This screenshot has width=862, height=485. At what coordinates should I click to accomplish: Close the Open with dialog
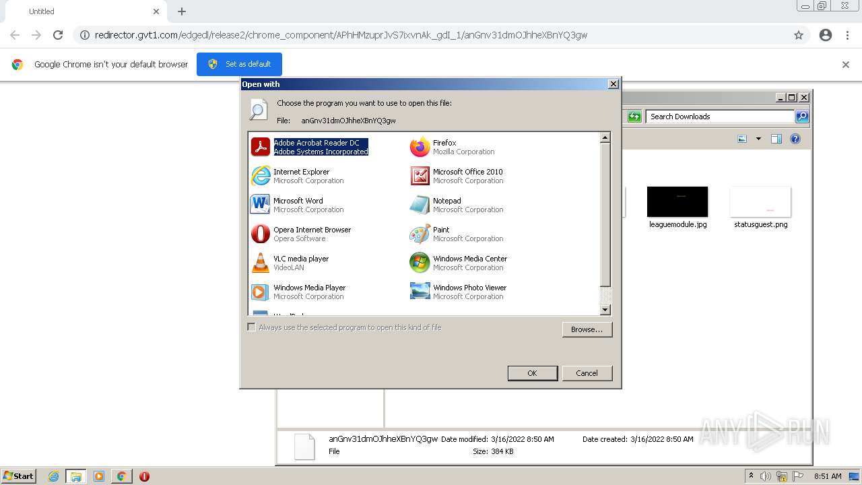point(613,84)
